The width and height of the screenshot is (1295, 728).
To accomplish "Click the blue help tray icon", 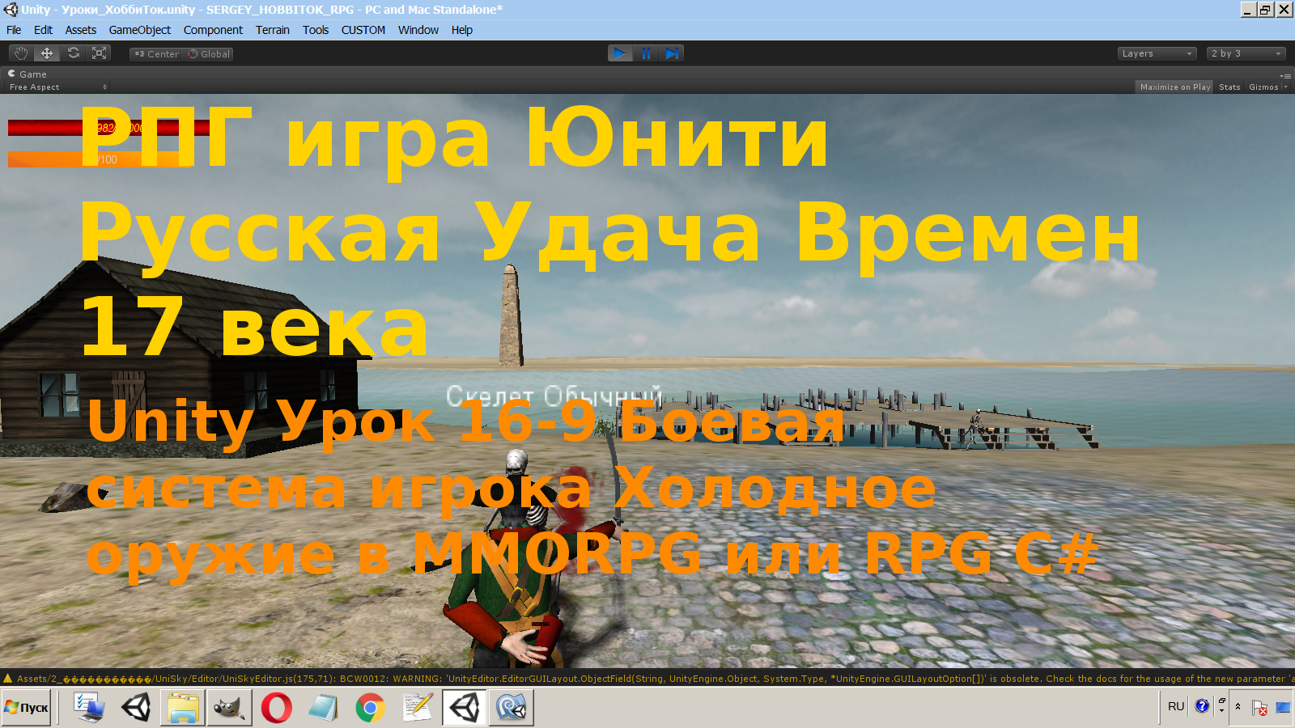I will coord(1202,706).
